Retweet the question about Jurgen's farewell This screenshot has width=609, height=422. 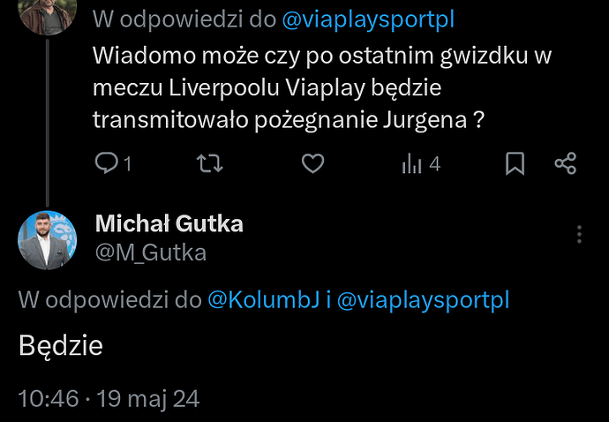tap(210, 163)
